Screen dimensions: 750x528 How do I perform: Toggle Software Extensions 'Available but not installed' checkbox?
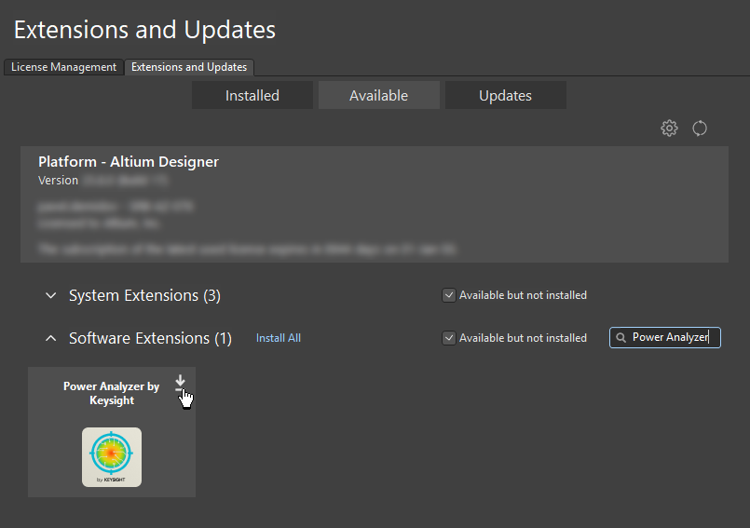coord(449,338)
